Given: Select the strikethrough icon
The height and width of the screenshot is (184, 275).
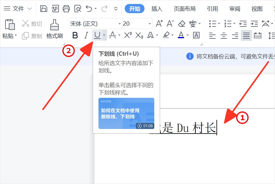Looking at the screenshot, I should coord(112,35).
